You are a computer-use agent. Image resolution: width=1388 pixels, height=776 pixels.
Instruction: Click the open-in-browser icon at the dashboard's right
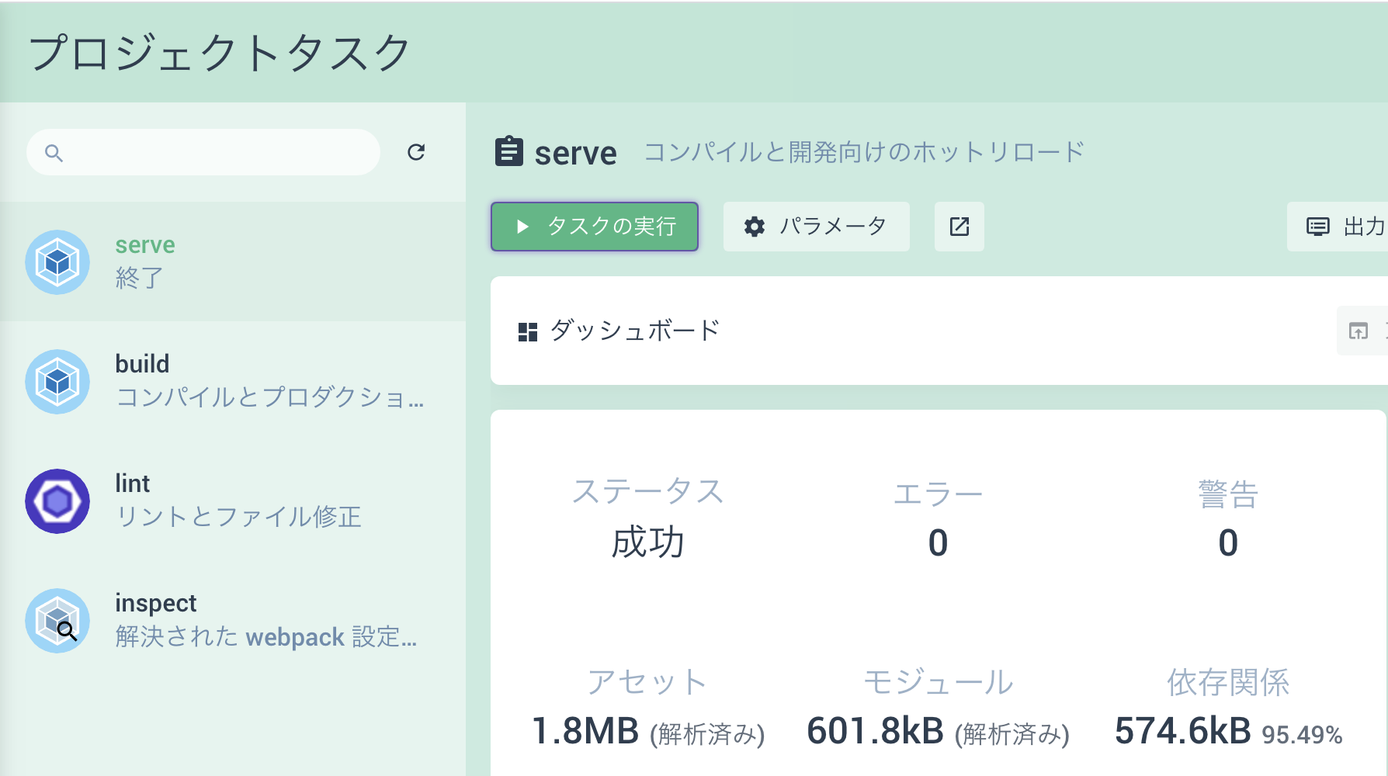pos(1359,331)
